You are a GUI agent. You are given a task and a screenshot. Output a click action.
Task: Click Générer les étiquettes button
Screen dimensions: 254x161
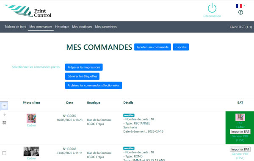pyautogui.click(x=82, y=76)
